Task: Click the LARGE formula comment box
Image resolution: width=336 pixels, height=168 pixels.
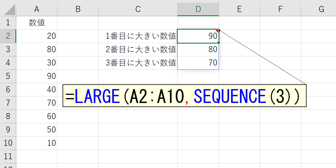Action: click(x=185, y=96)
